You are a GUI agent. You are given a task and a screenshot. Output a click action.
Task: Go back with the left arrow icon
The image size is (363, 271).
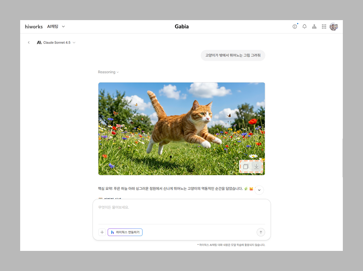(29, 43)
